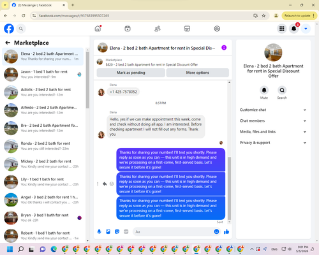Open the notifications bell in header
319x255 pixels.
293,29
